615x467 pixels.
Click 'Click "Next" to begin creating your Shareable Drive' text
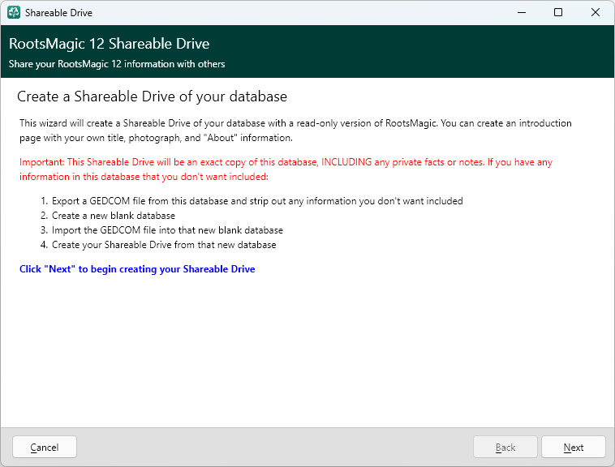click(137, 269)
